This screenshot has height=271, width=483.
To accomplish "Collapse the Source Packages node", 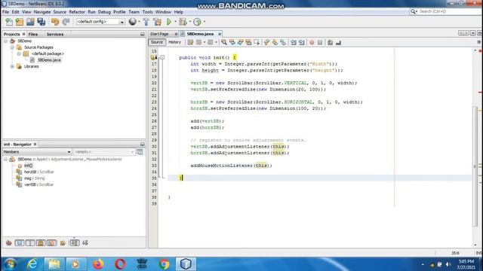I will click(12, 47).
